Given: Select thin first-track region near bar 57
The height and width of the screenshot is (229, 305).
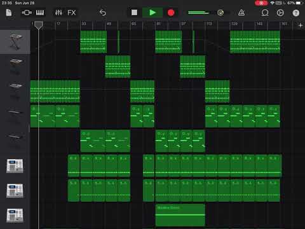Looking at the screenshot, I should pyautogui.click(x=118, y=42).
